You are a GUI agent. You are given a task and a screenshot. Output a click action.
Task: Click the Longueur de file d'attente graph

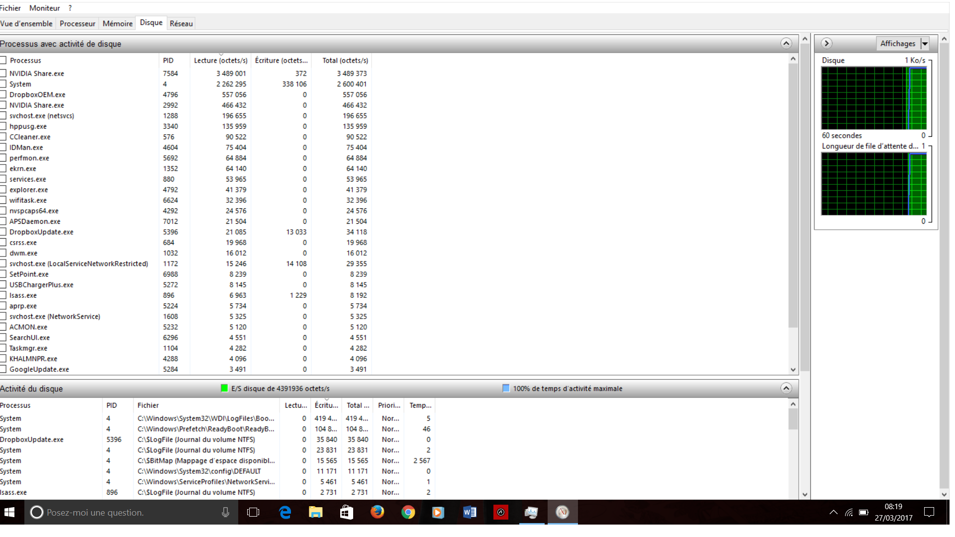pos(874,184)
